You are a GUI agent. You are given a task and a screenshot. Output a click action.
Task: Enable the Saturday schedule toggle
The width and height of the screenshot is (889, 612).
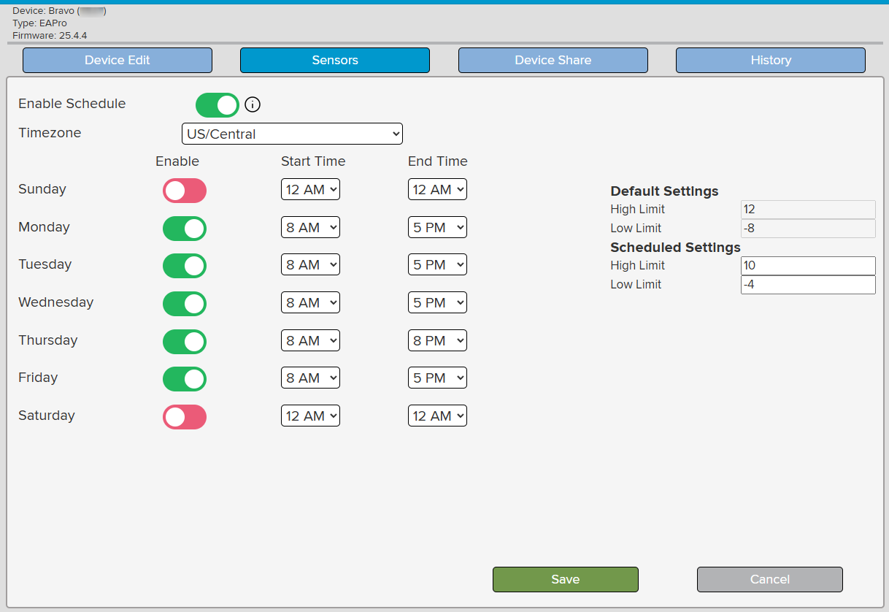click(x=185, y=417)
